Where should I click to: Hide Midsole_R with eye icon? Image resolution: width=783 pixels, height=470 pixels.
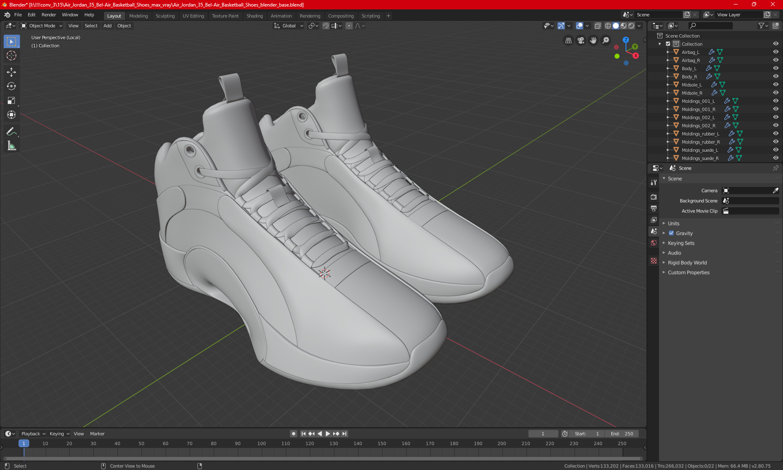776,93
